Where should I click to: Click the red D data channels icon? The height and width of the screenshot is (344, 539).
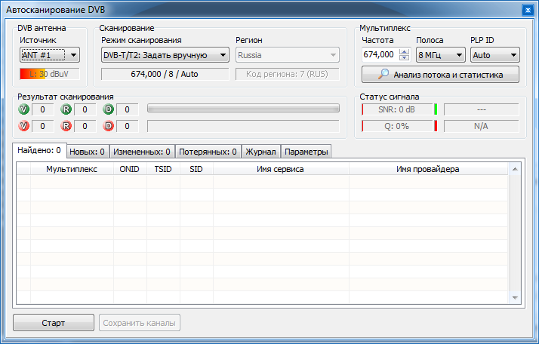pos(109,126)
